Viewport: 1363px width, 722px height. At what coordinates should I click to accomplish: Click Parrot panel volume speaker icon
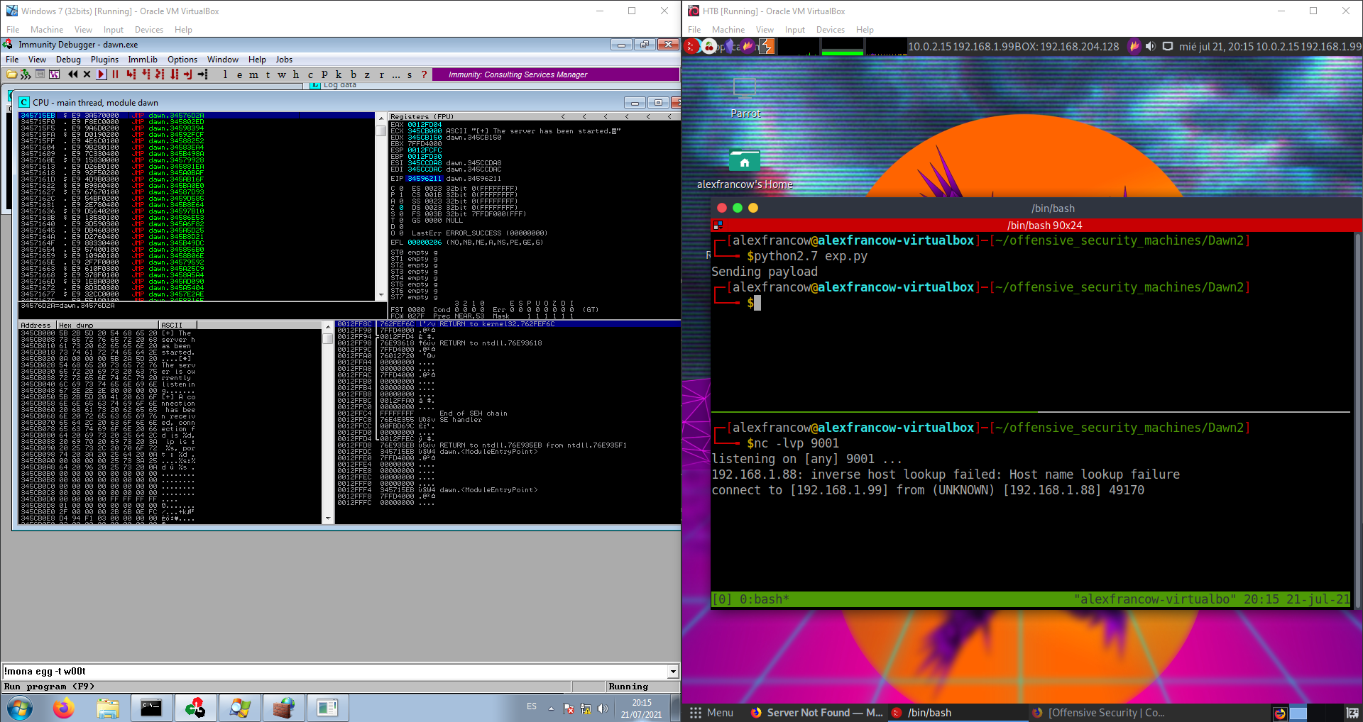coord(1150,46)
